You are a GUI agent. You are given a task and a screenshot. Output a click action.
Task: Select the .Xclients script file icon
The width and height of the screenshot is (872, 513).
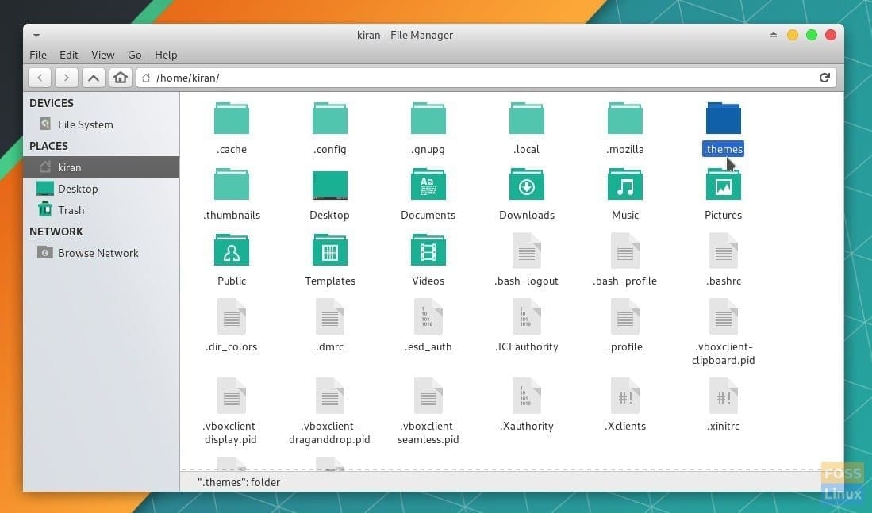(x=625, y=396)
